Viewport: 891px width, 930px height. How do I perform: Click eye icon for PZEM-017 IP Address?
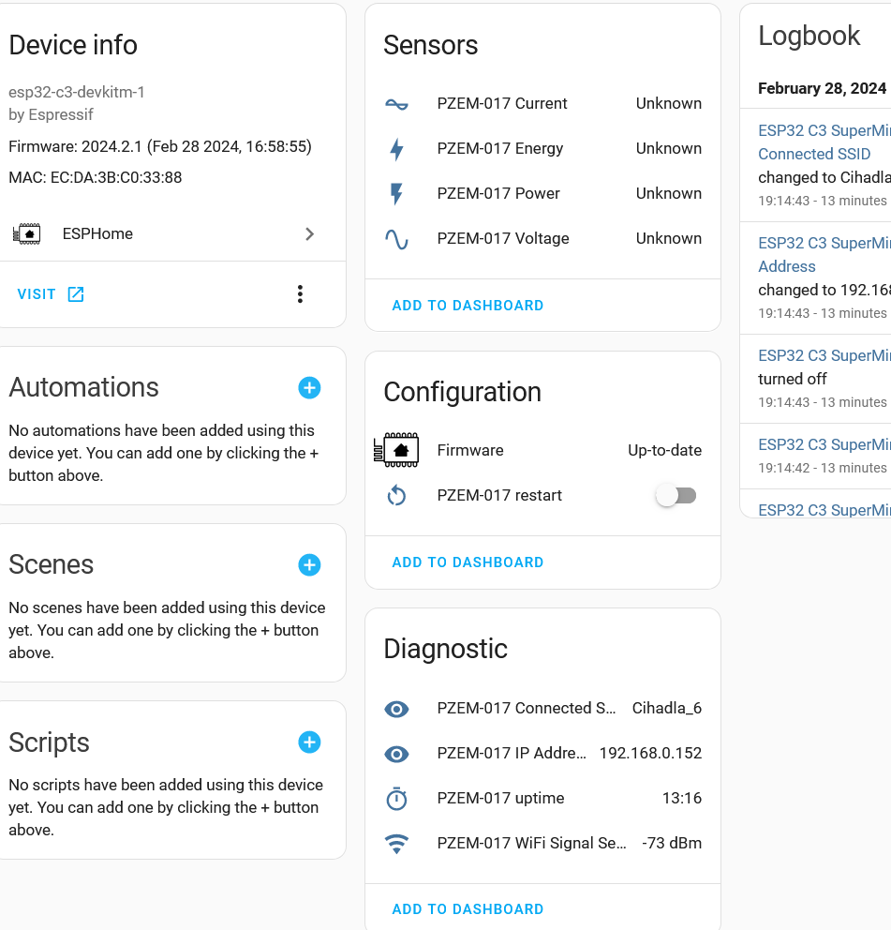396,754
